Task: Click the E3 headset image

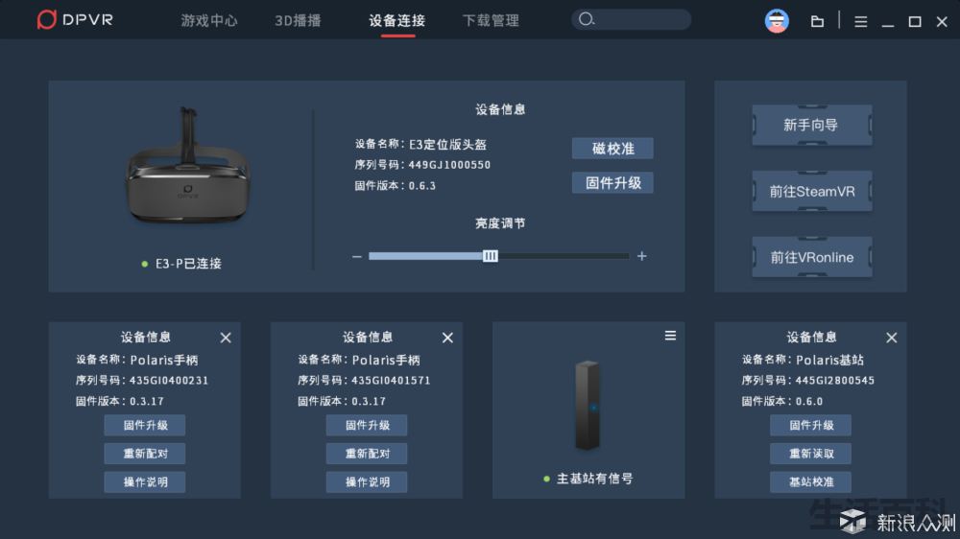Action: pyautogui.click(x=188, y=167)
